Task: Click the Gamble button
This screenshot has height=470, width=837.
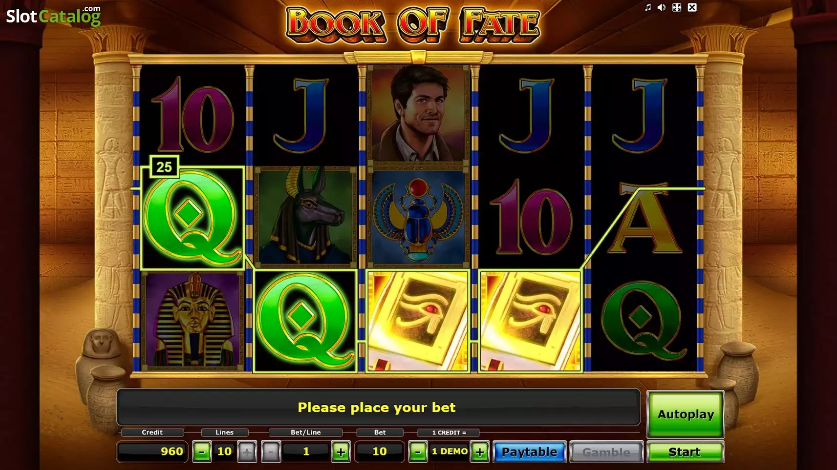Action: coord(606,452)
